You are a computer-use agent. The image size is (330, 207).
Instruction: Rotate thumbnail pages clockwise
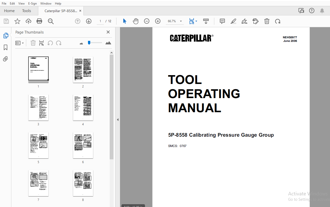[59, 43]
